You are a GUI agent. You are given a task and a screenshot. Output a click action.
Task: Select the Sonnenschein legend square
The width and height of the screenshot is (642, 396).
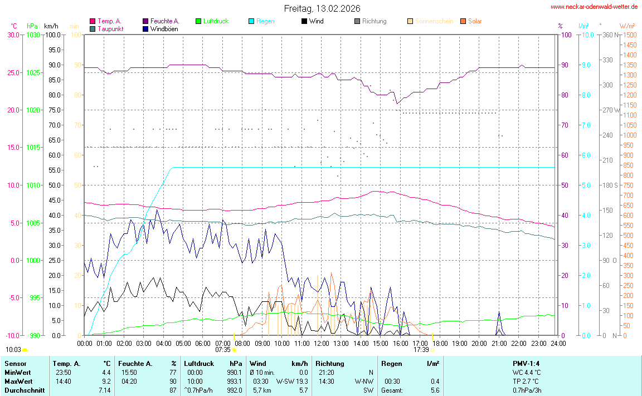click(410, 21)
